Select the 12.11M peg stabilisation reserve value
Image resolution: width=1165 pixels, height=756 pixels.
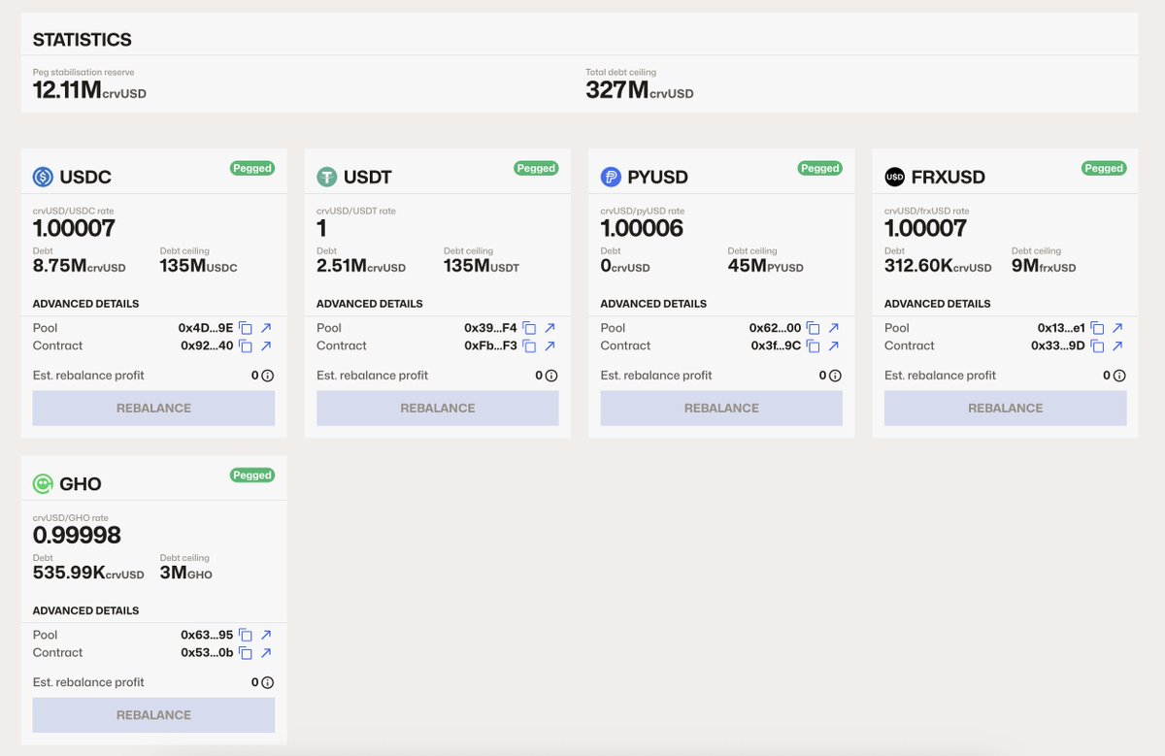pos(89,90)
